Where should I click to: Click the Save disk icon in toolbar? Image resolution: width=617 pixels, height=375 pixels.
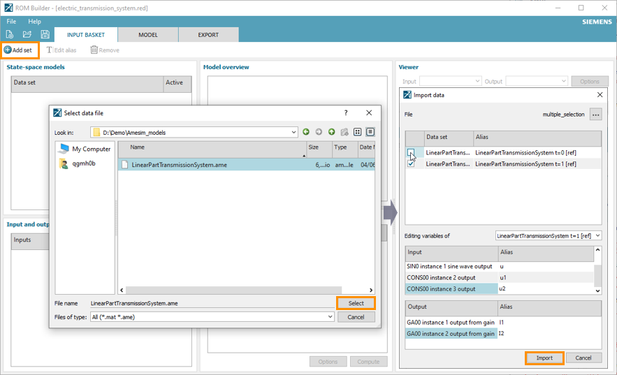click(45, 34)
